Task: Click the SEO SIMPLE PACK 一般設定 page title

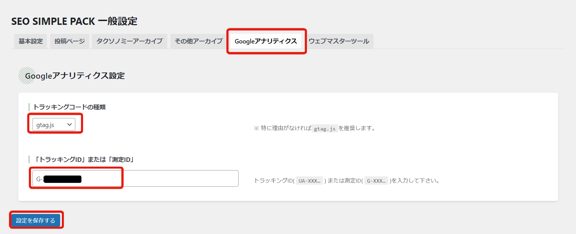Action: [74, 21]
